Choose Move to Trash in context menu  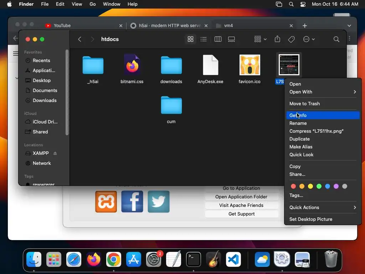[323, 104]
